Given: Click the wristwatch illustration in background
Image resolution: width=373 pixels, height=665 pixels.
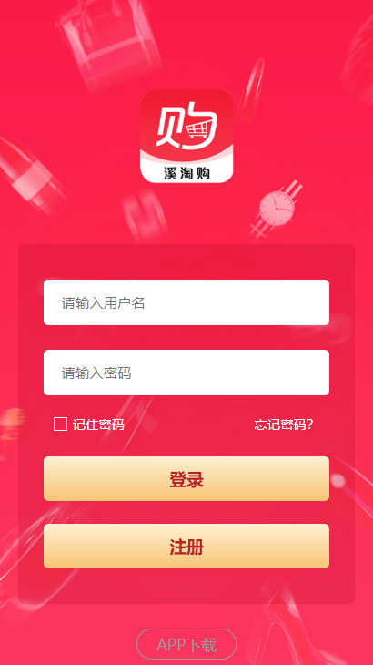Looking at the screenshot, I should 276,208.
